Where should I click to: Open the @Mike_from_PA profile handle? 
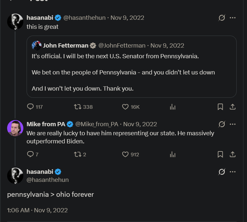point(97,124)
